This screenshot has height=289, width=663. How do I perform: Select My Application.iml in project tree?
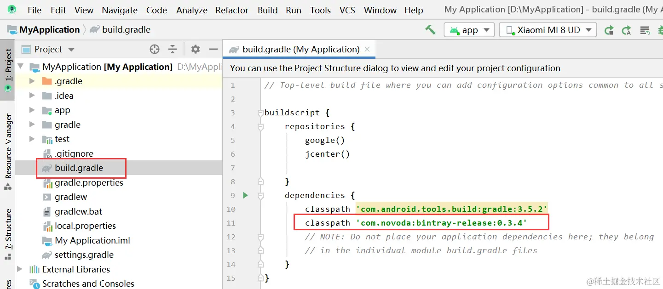pos(92,240)
